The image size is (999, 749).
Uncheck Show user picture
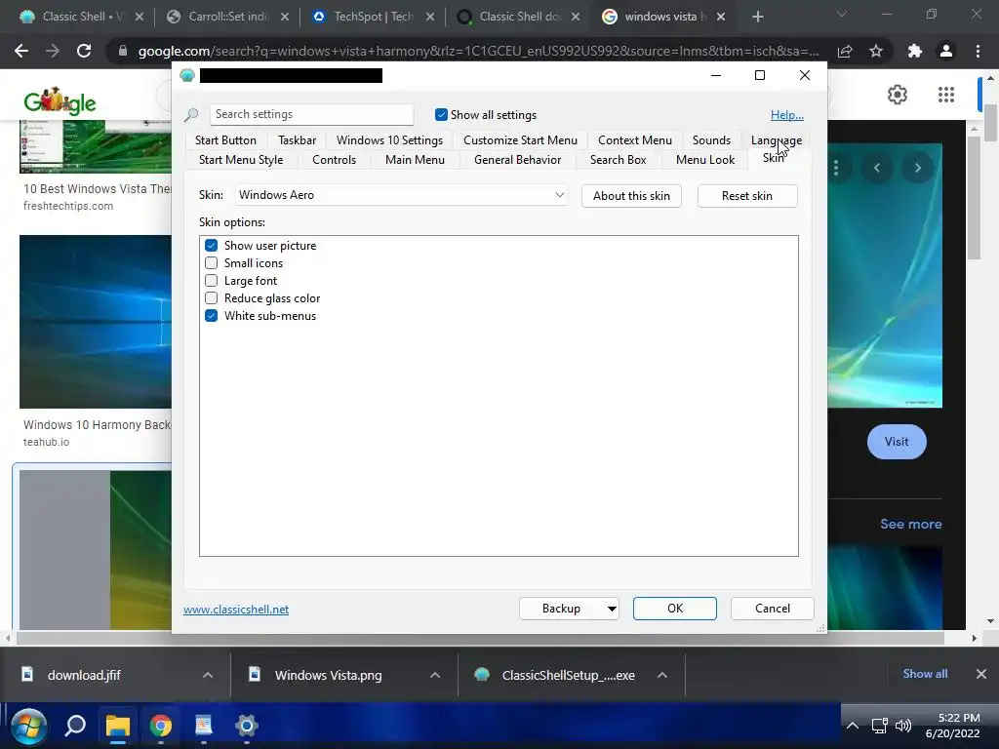[x=212, y=245]
